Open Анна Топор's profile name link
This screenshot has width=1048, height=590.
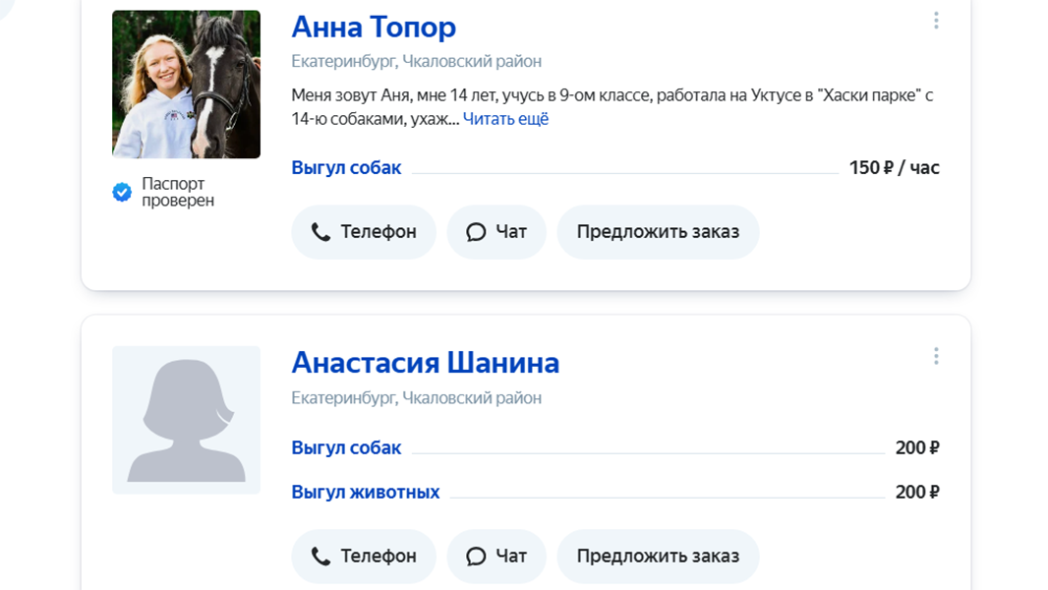click(374, 27)
